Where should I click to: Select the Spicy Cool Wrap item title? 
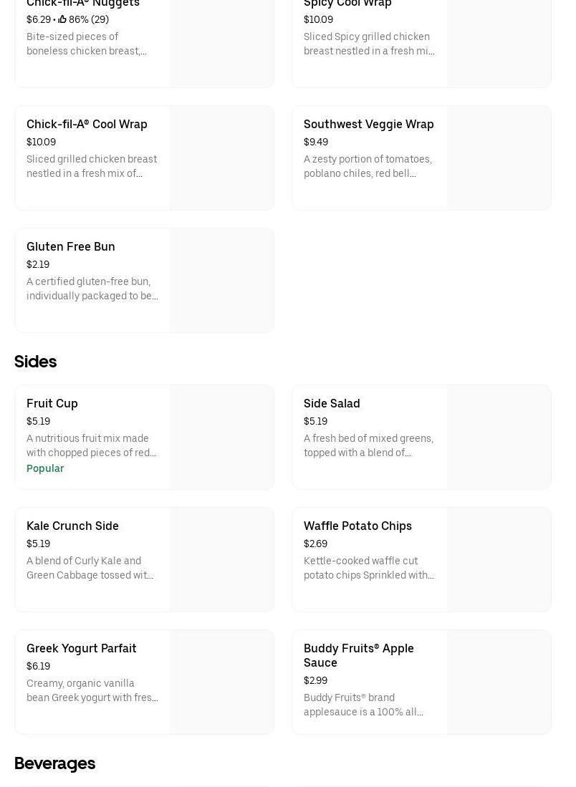[347, 4]
